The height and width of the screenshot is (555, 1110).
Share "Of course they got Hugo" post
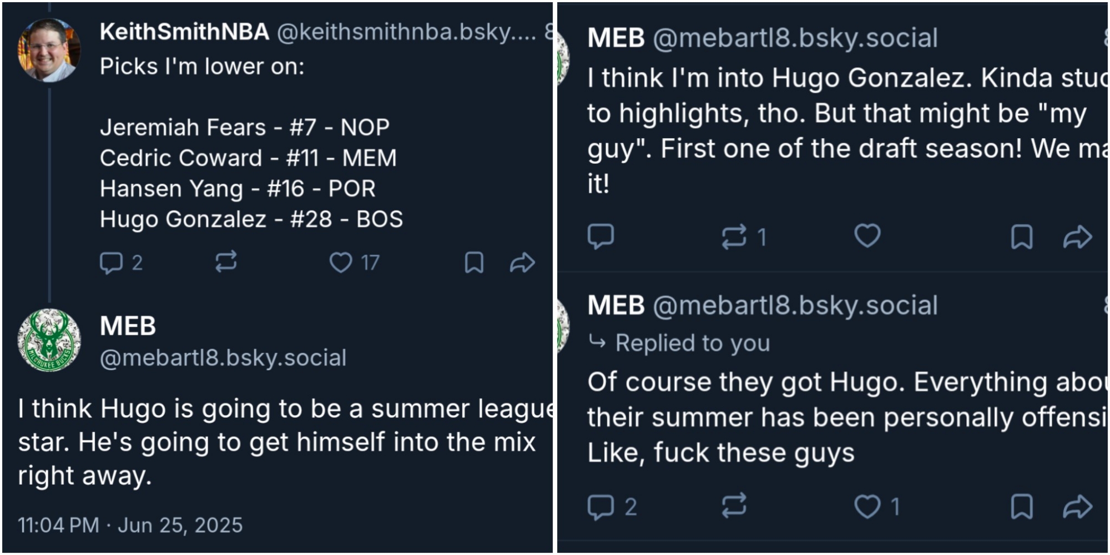1077,506
